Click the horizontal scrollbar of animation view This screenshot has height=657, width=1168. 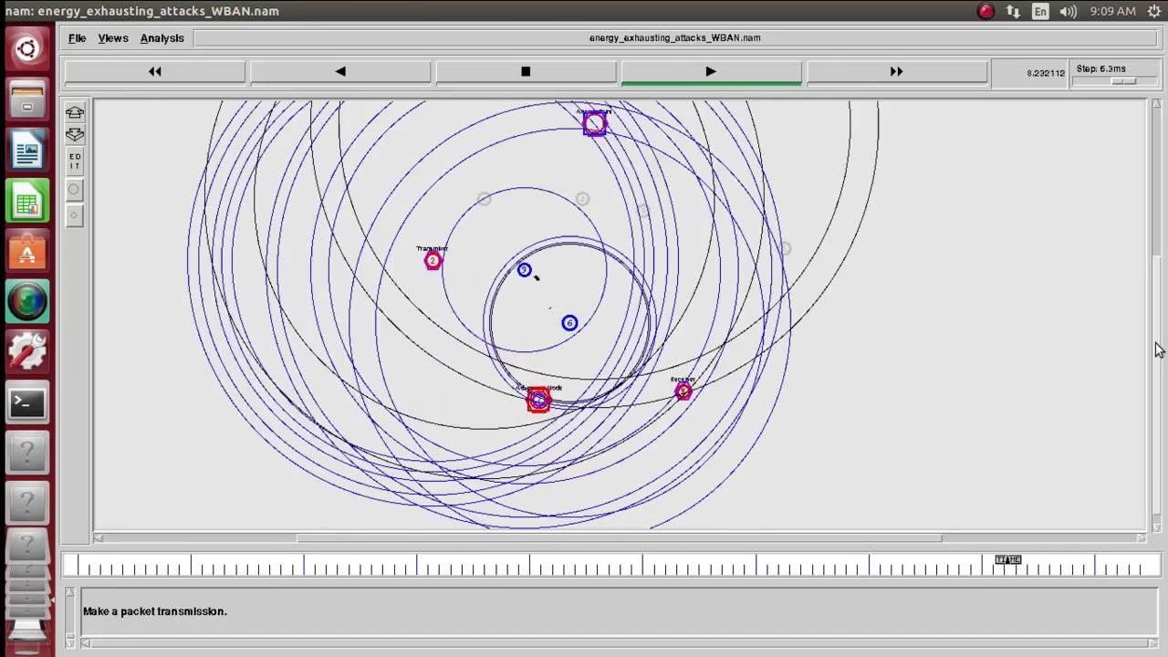click(x=620, y=537)
